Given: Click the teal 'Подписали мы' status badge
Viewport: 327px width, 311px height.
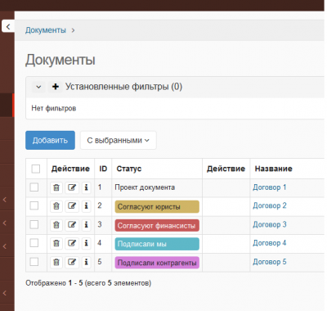Looking at the screenshot, I should coord(157,244).
